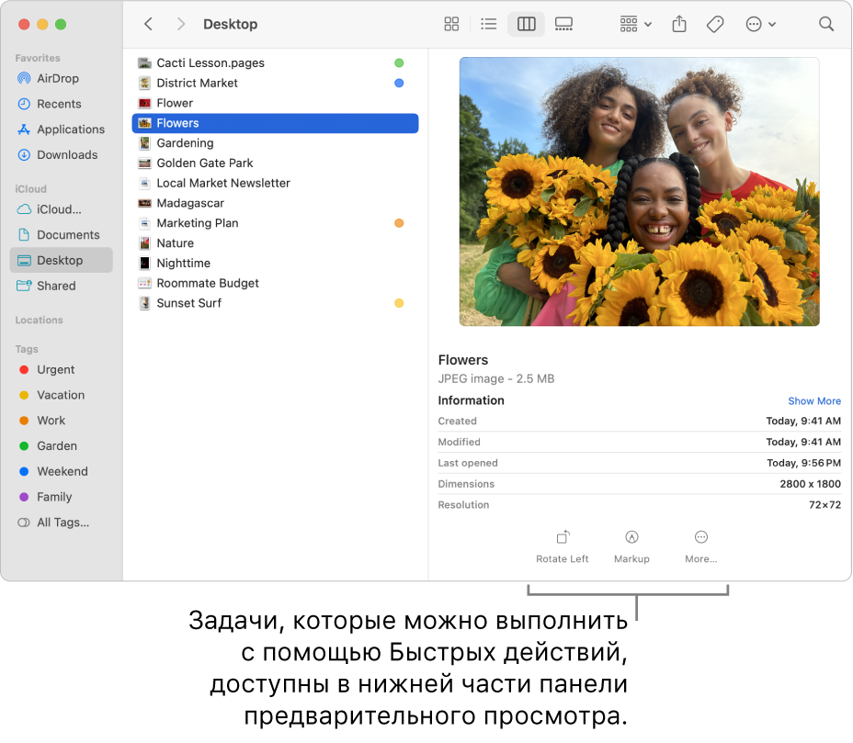This screenshot has width=853, height=743.
Task: Select the Nature file
Action: (x=275, y=243)
